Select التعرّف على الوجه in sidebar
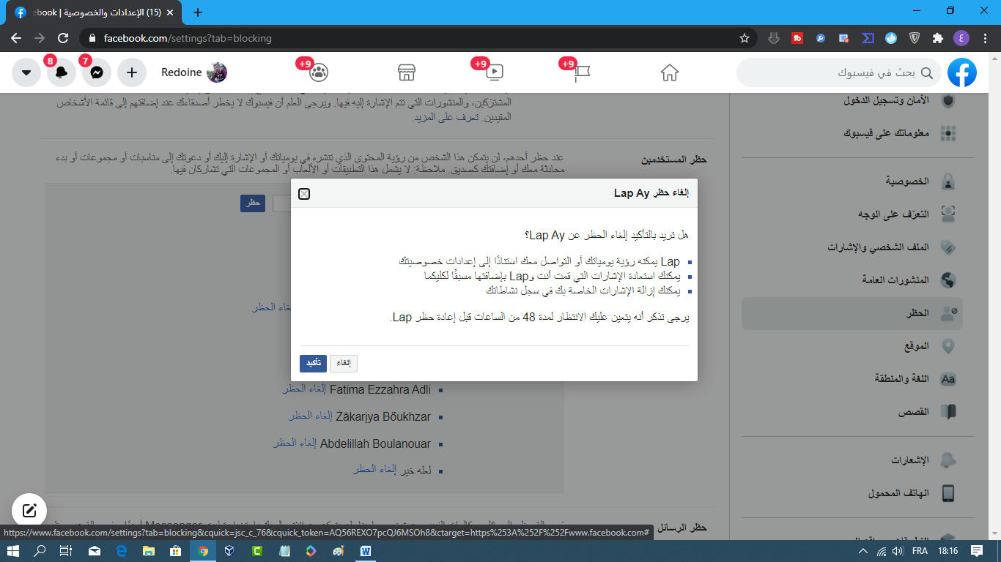Screen dimensions: 1001x562 coord(852,214)
